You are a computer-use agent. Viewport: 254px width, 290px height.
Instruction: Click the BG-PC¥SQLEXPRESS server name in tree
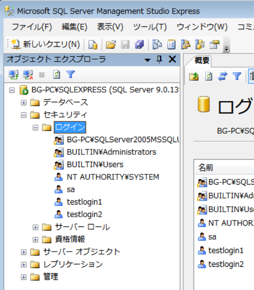coord(105,90)
